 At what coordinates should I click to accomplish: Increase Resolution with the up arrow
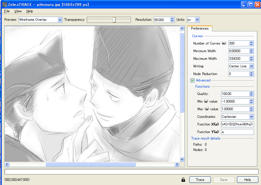172,18
